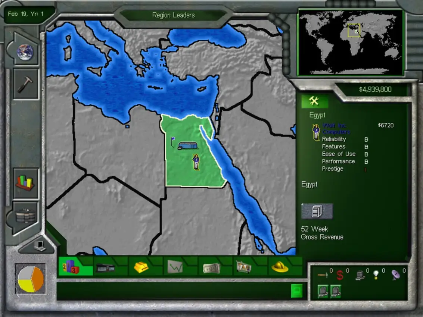This screenshot has width=423, height=317.
Task: Select the salesperson figure in Egypt
Action: [x=196, y=162]
